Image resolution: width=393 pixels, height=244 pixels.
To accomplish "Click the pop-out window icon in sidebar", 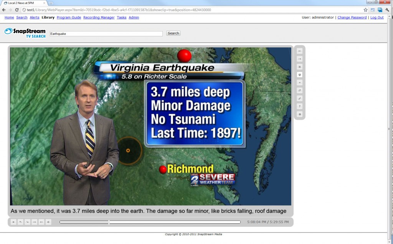I will pos(300,91).
